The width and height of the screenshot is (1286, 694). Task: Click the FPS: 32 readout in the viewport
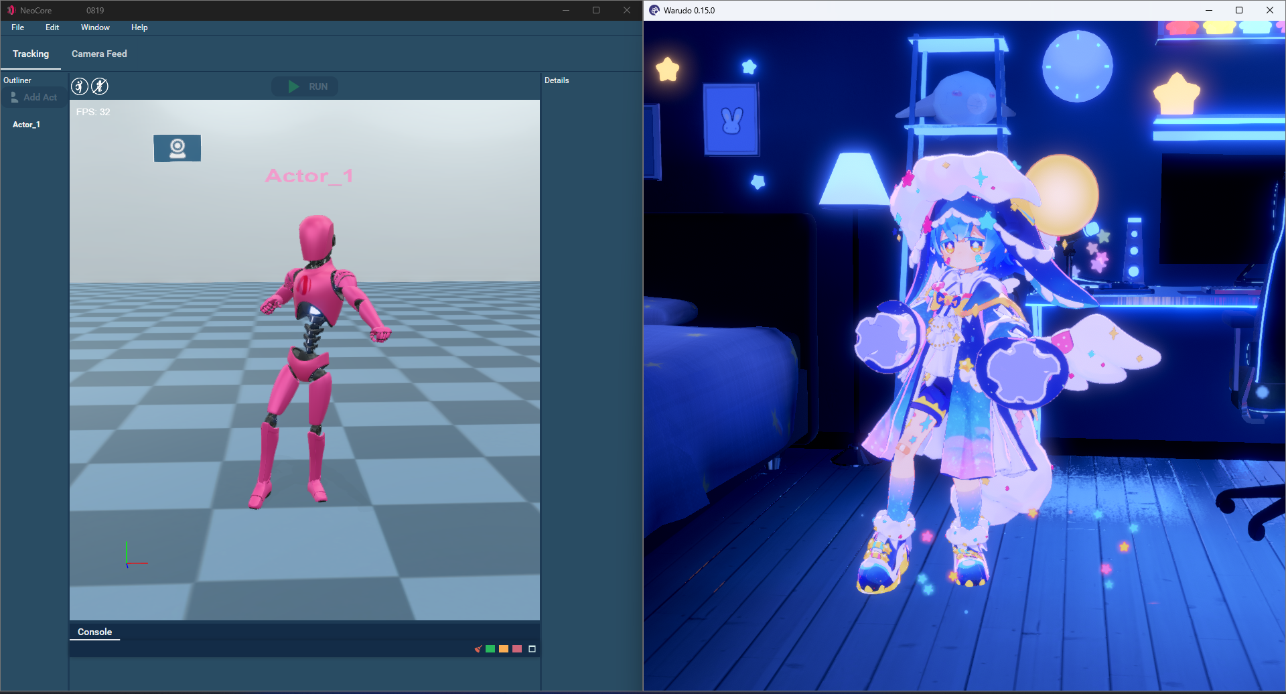click(93, 112)
